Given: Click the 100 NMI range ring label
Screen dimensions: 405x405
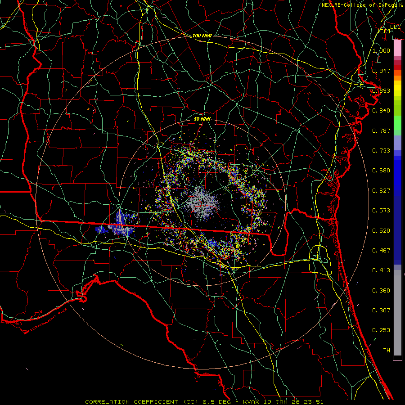Looking at the screenshot, I should point(202,35).
